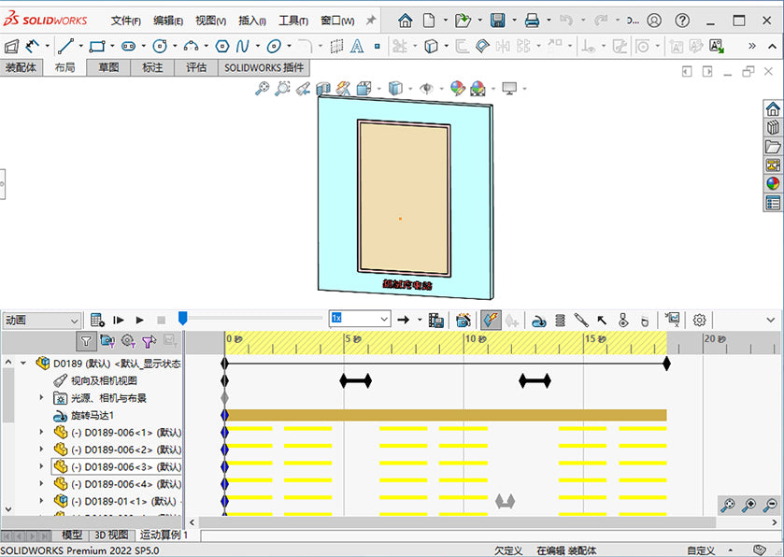The height and width of the screenshot is (557, 784).
Task: Click the Save Animation icon
Action: [x=436, y=320]
